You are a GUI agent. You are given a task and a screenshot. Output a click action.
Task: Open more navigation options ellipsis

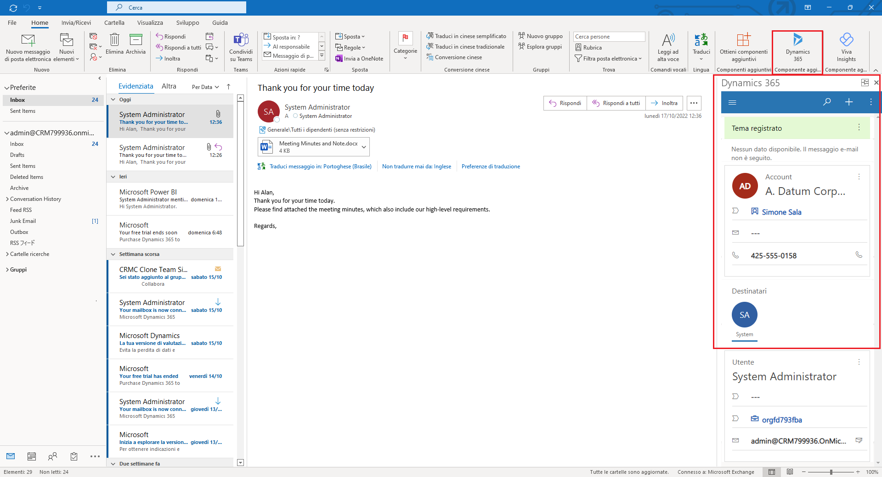(x=95, y=456)
